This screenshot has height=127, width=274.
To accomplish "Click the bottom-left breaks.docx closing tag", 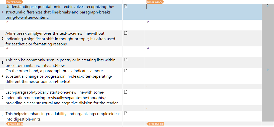I will (15, 124).
